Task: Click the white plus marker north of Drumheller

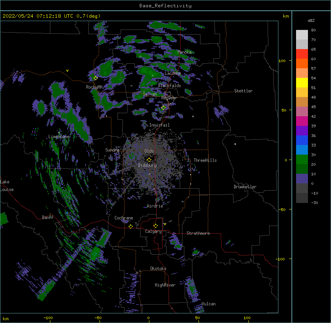Action: (235, 144)
